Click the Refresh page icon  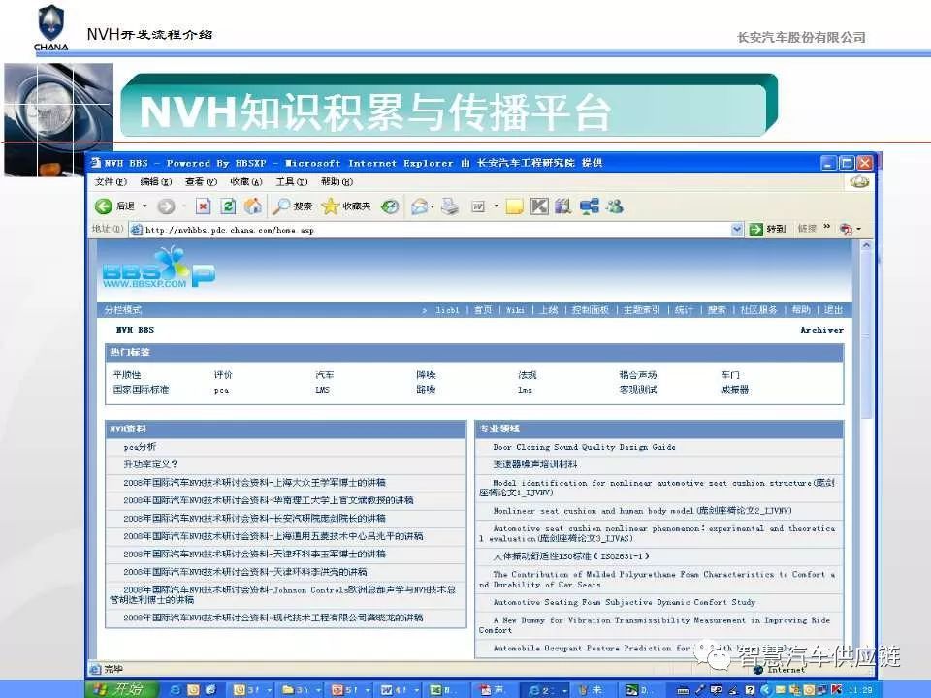pyautogui.click(x=228, y=206)
